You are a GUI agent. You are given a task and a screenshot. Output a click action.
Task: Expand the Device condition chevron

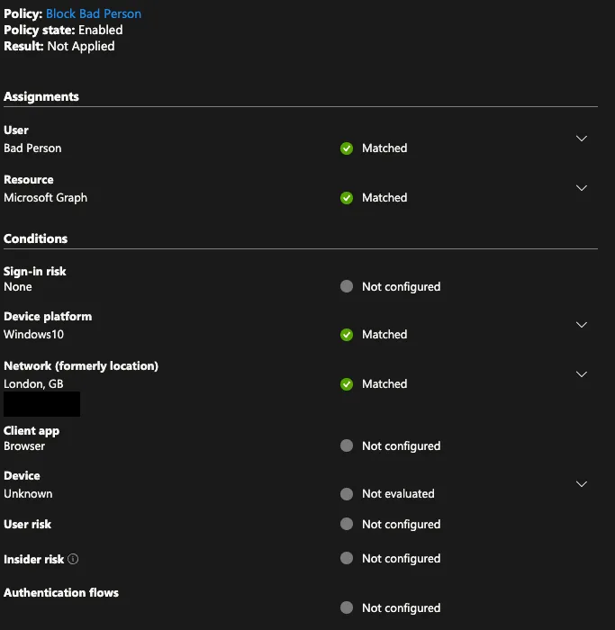582,484
